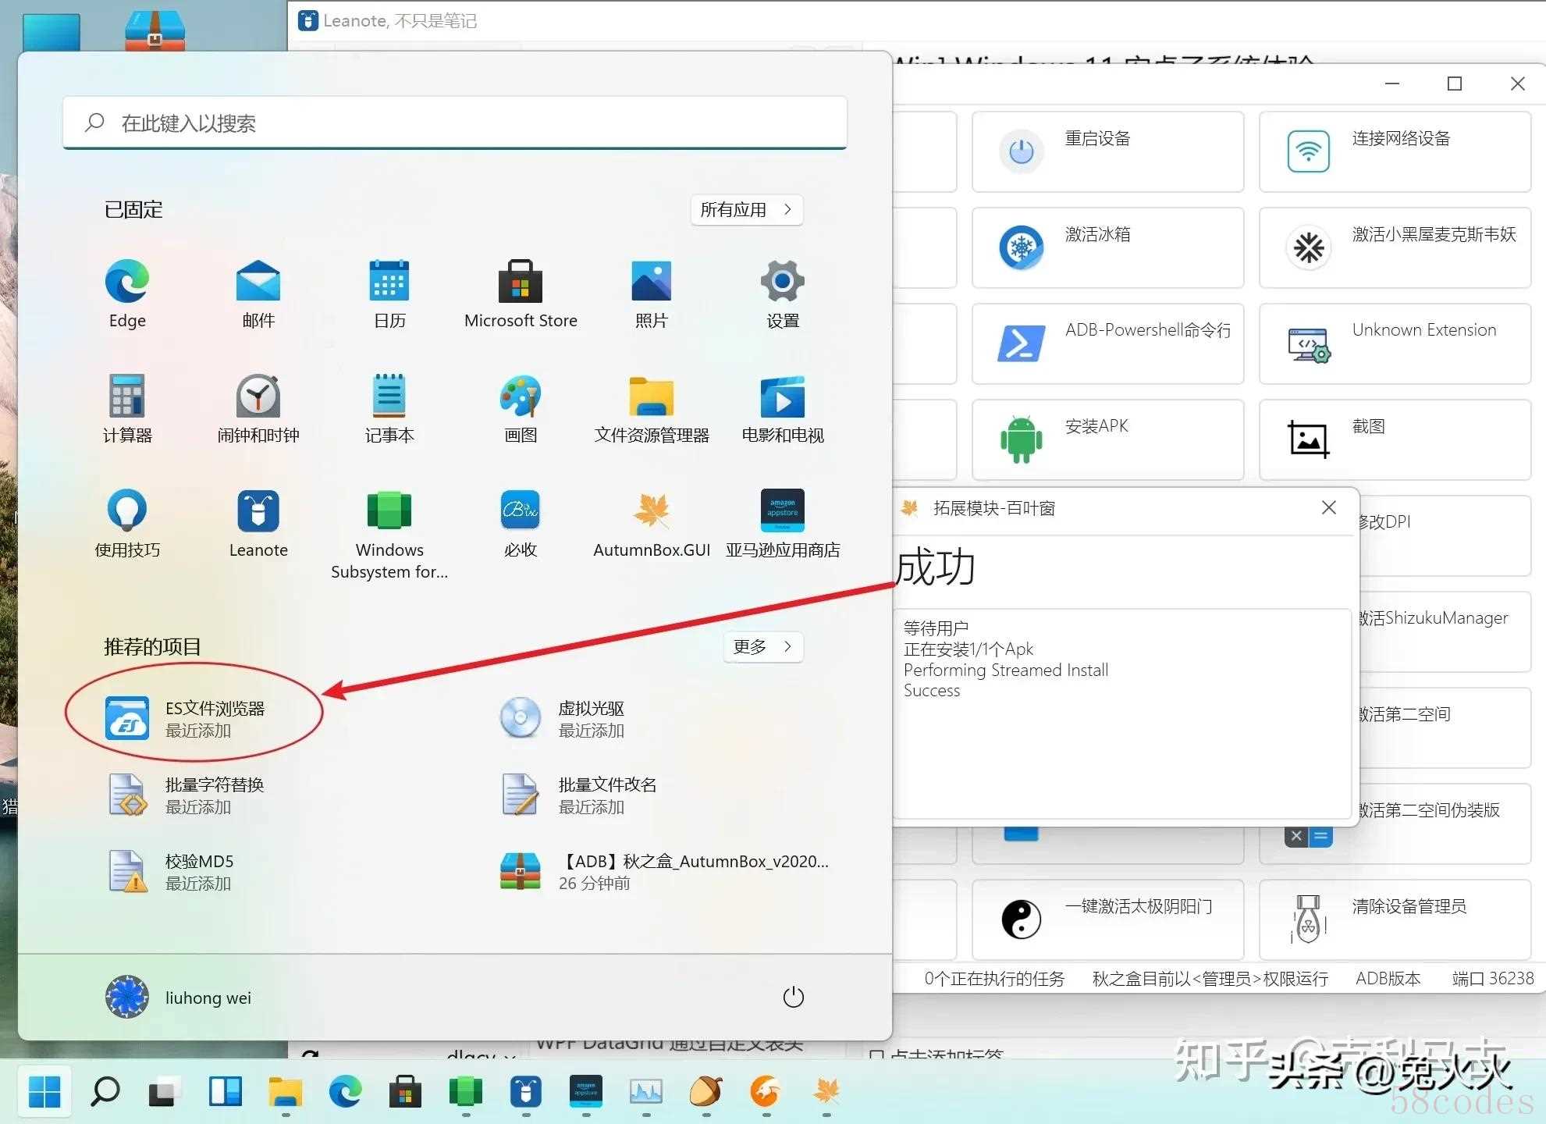Expand 更多 recommended items

point(763,646)
